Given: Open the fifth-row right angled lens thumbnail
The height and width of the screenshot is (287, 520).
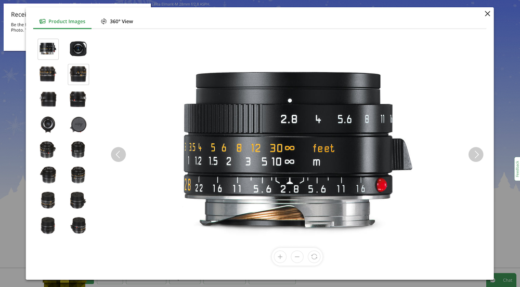Looking at the screenshot, I should click(79, 149).
